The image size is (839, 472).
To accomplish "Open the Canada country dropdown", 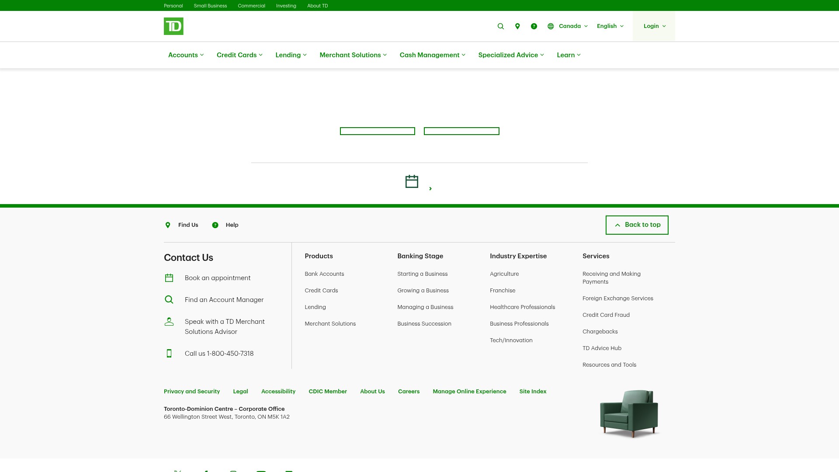I will coord(573,26).
